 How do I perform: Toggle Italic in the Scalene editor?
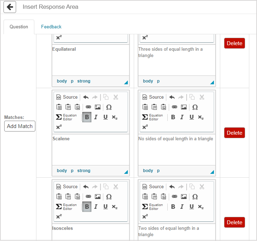coord(96,117)
